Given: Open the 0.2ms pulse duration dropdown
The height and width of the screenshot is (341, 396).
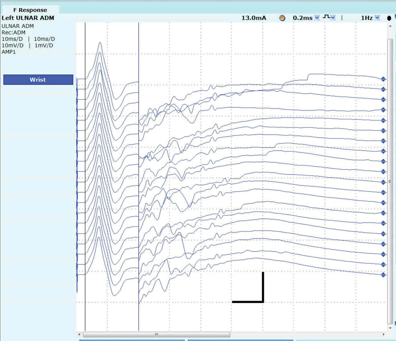Looking at the screenshot, I should (x=317, y=18).
